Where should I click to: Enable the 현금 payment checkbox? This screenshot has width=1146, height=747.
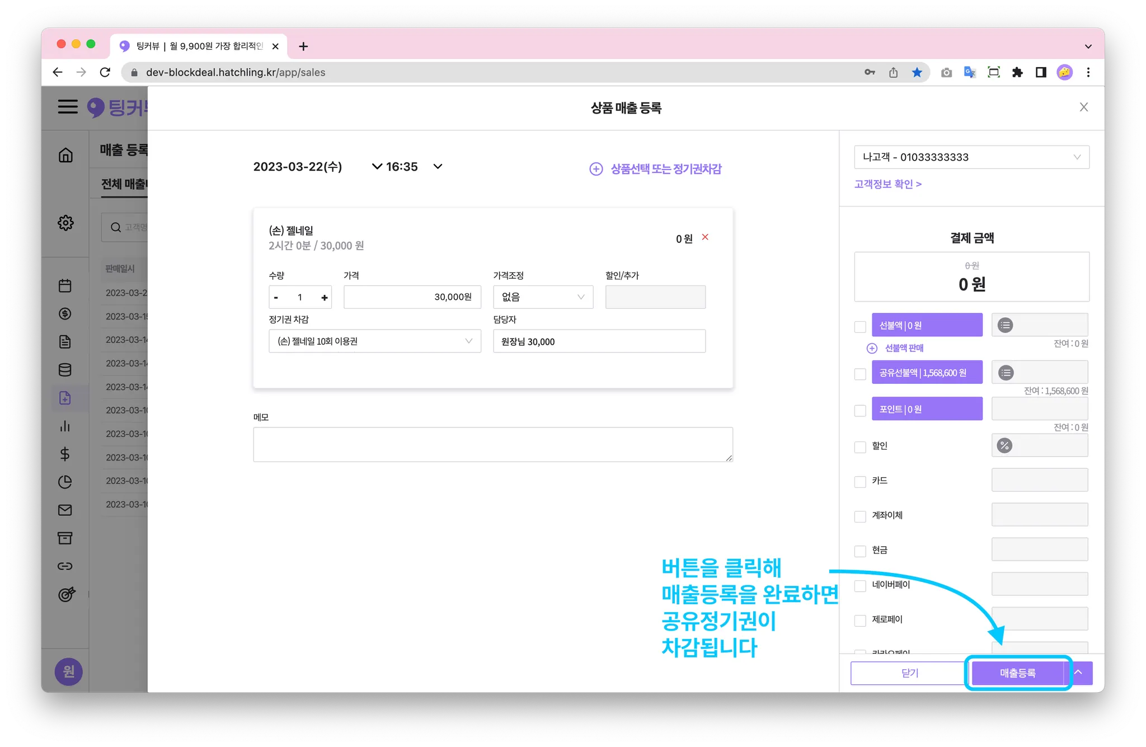pyautogui.click(x=860, y=551)
